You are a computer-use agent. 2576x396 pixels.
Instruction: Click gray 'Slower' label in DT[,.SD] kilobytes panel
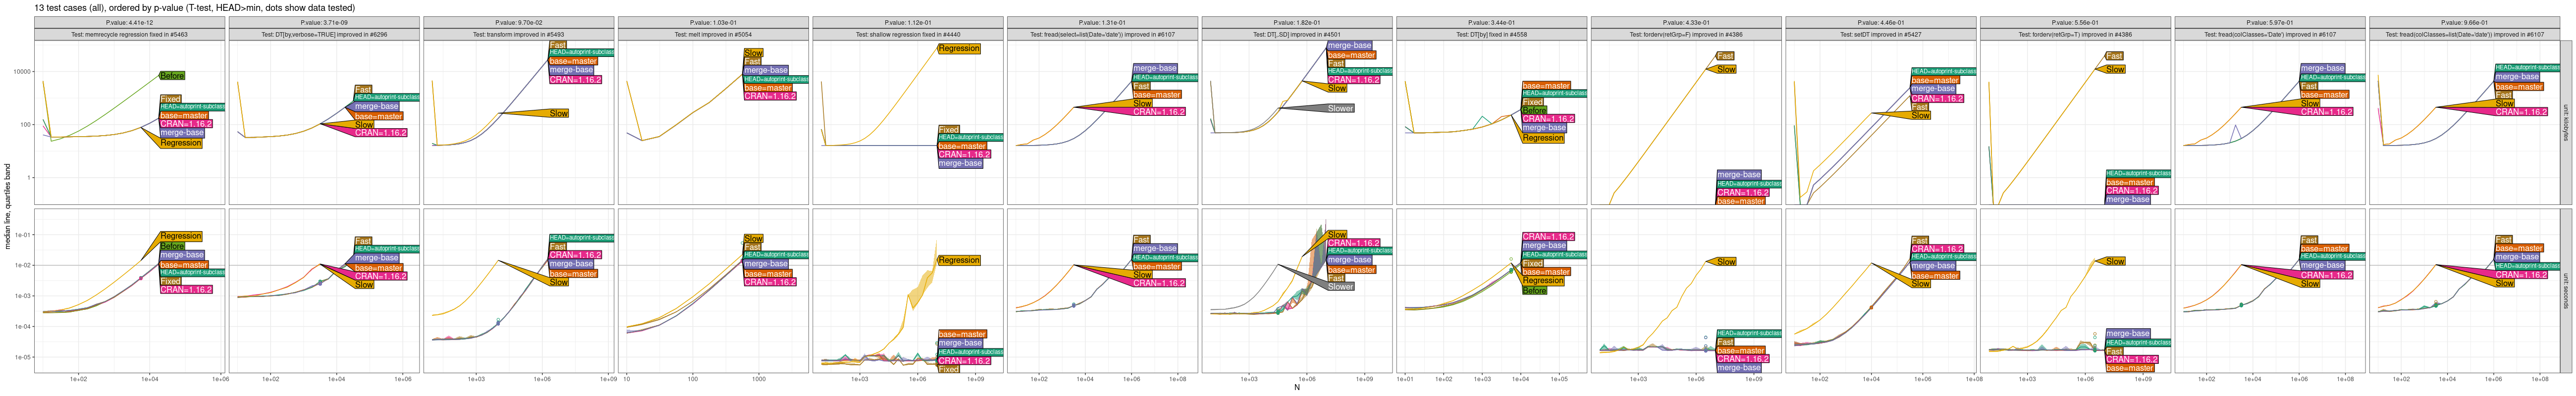[1340, 109]
